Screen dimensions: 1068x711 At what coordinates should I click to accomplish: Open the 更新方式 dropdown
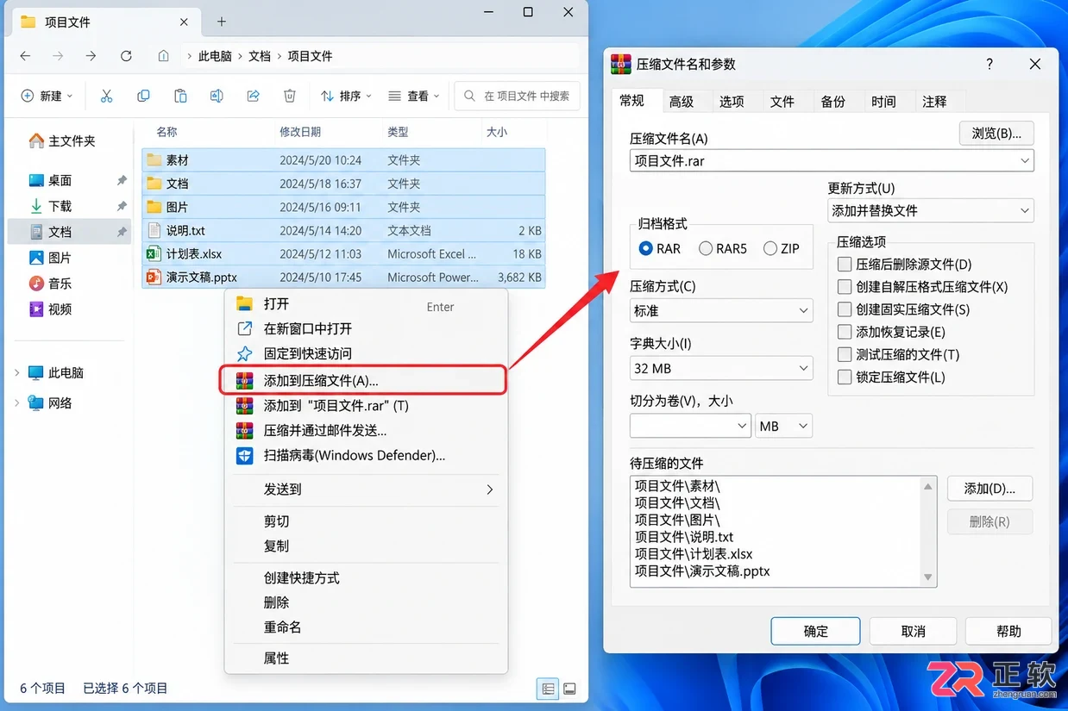click(931, 210)
